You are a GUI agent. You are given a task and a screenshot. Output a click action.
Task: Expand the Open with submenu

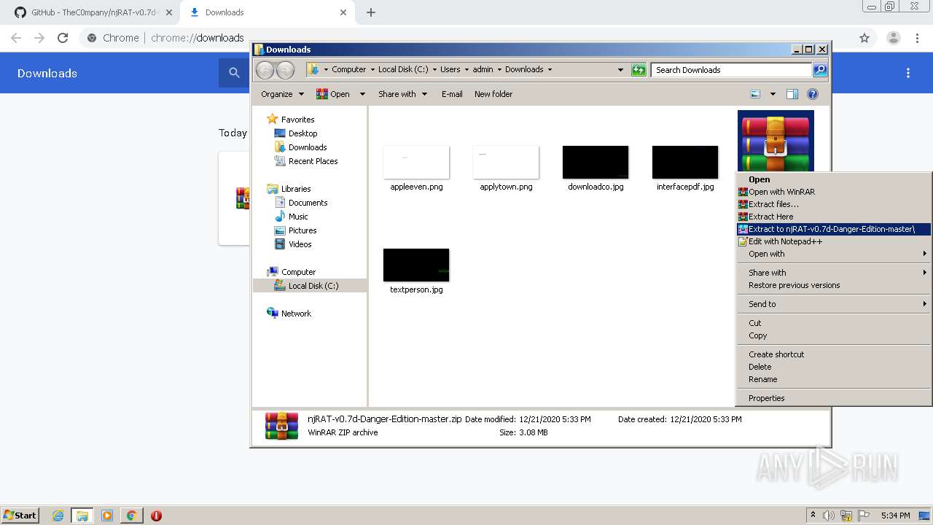point(834,254)
